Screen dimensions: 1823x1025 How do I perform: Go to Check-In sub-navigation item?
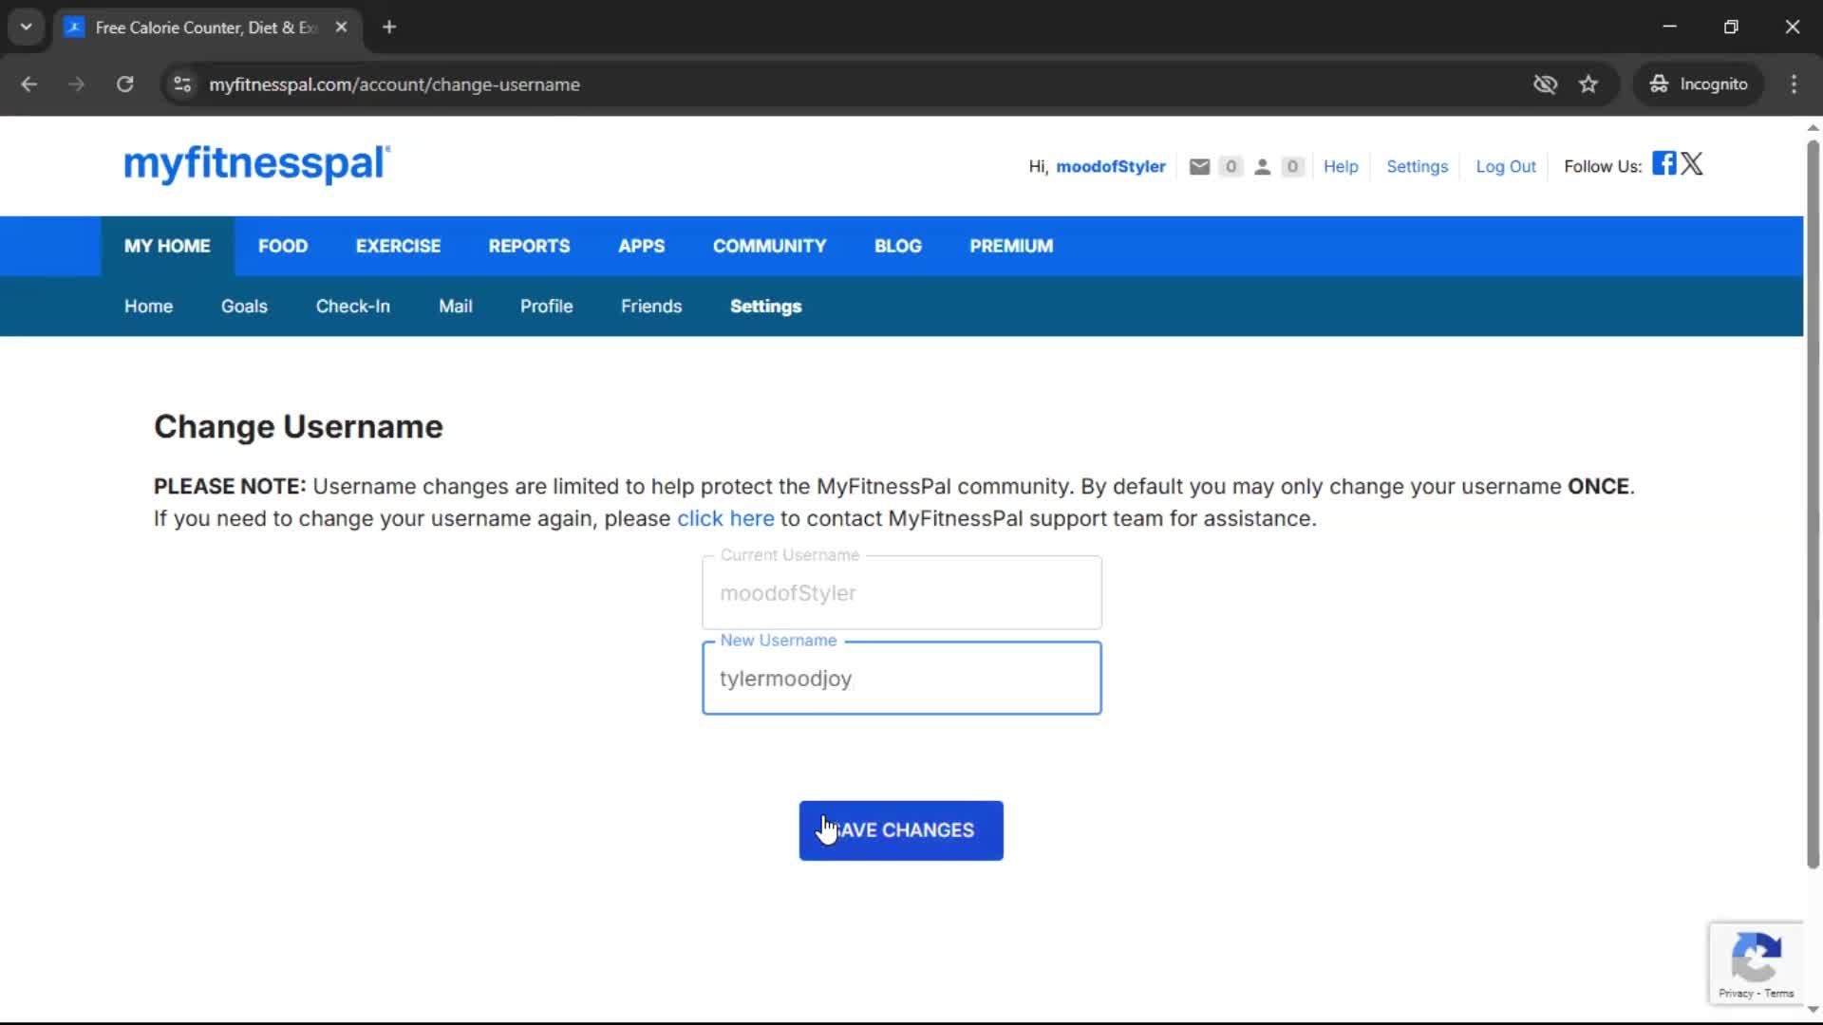352,307
